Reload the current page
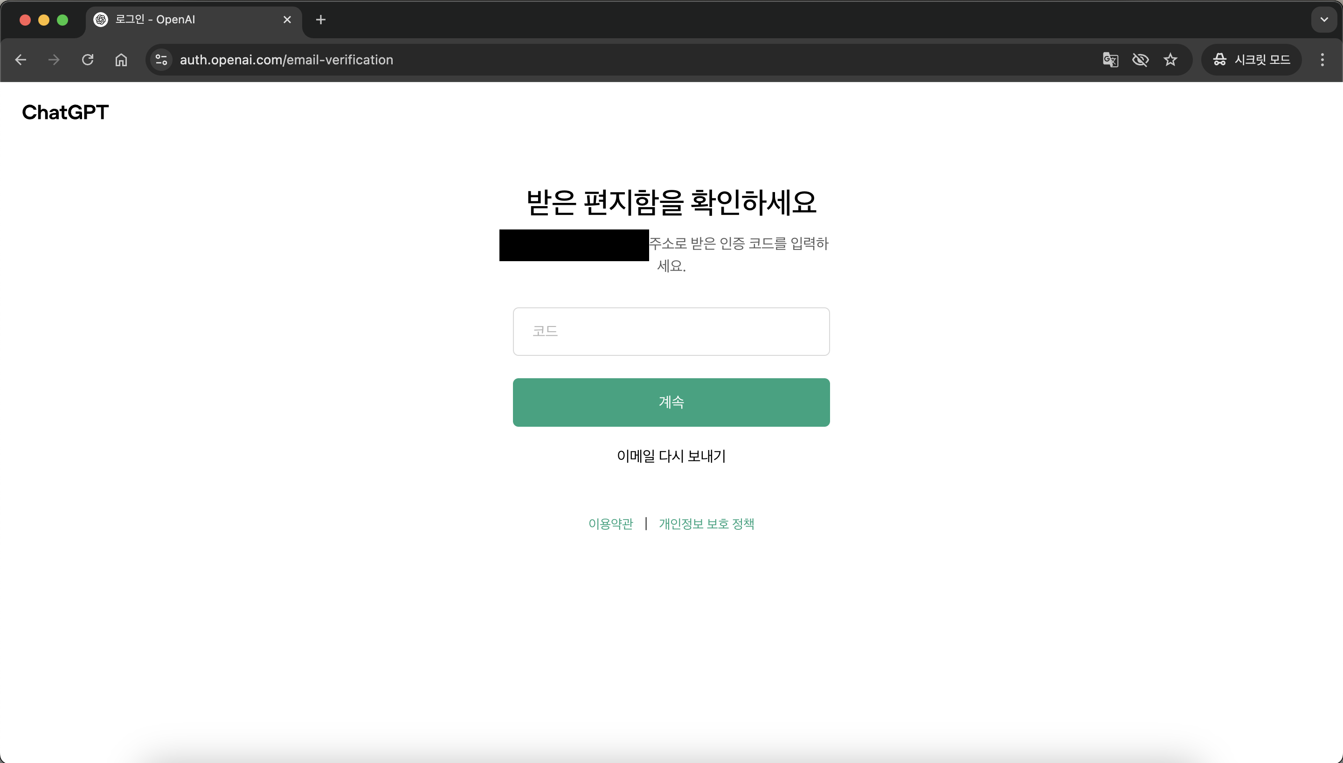The width and height of the screenshot is (1343, 763). click(88, 60)
